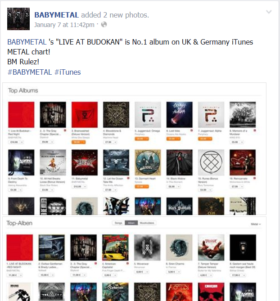280x301 pixels.
Task: Expand the price dropdown under Bloodstone & Diamonds
Action: click(x=115, y=142)
